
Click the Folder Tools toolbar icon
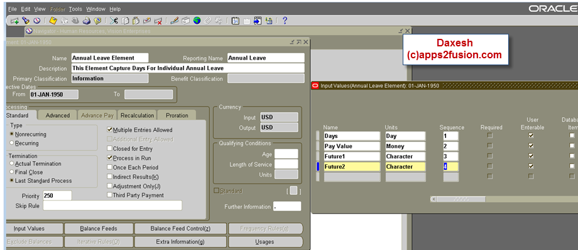(x=219, y=21)
